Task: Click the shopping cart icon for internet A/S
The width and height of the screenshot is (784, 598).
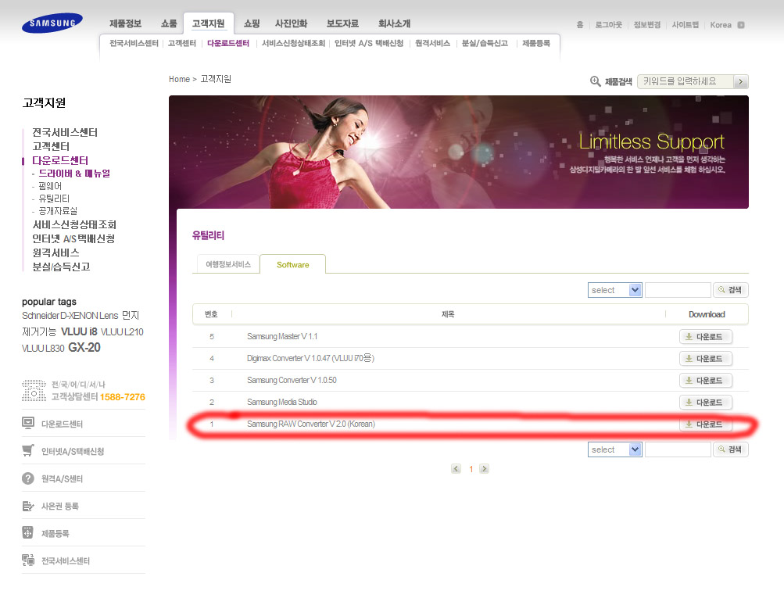Action: click(28, 451)
